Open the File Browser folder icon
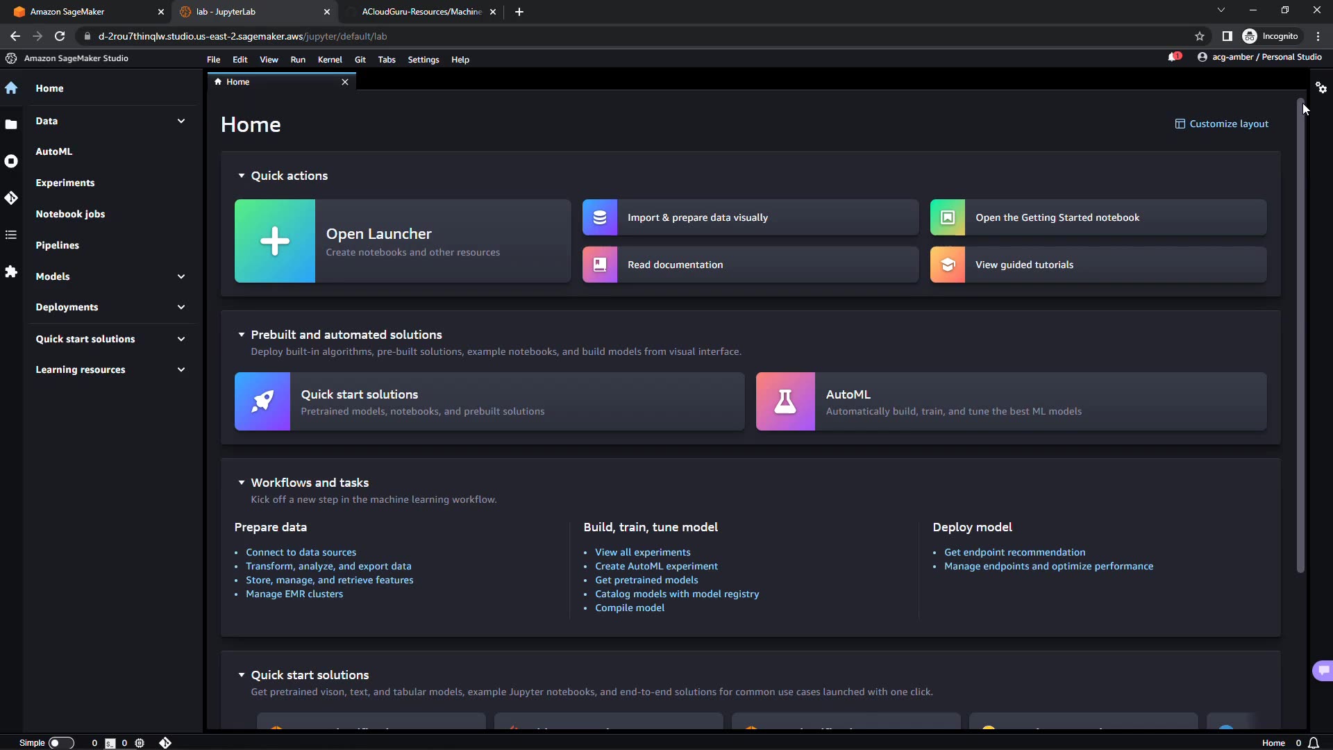This screenshot has width=1333, height=750. click(x=11, y=124)
